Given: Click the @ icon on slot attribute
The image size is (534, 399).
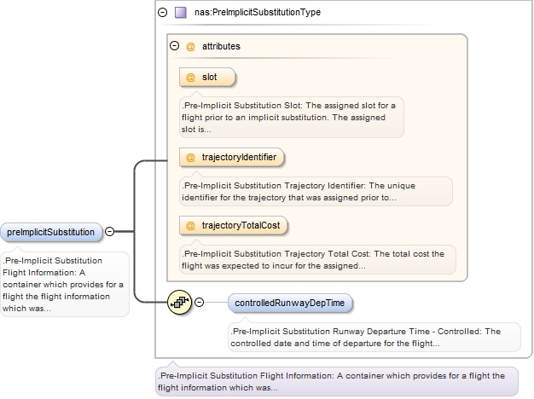Looking at the screenshot, I should [x=191, y=78].
